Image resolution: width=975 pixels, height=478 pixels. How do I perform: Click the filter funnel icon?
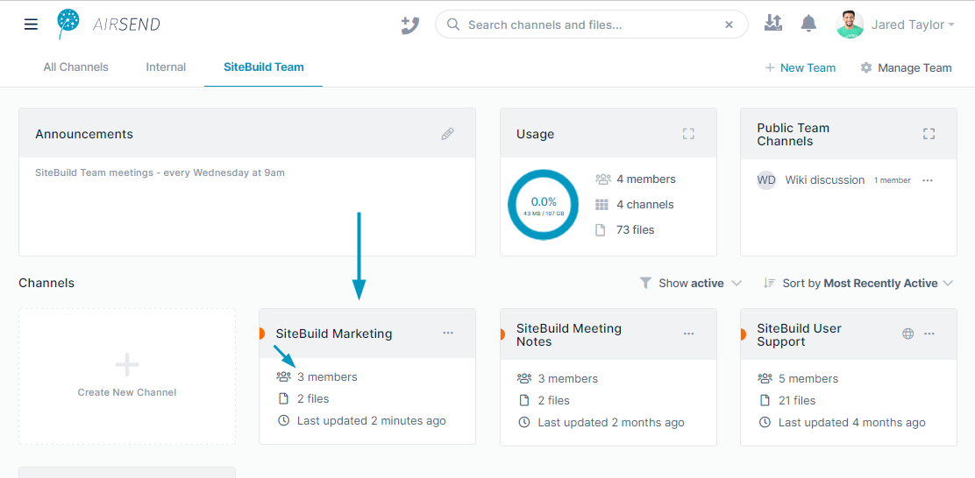click(645, 283)
